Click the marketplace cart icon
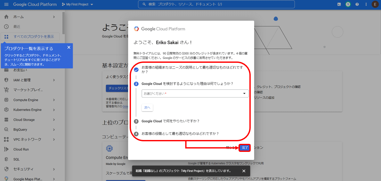The image size is (381, 181). pyautogui.click(x=6, y=90)
